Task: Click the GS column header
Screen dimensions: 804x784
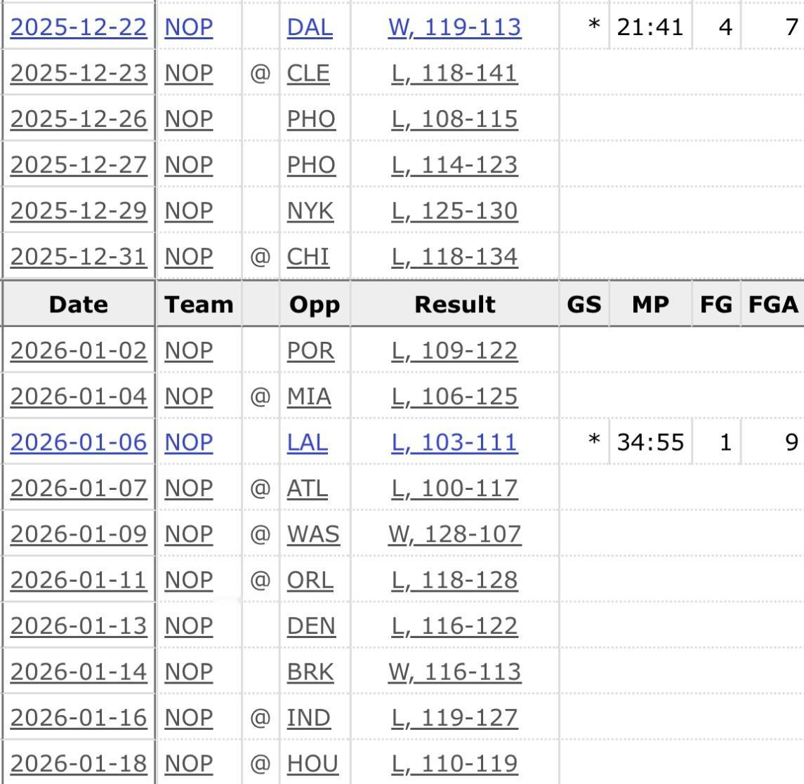Action: (584, 304)
